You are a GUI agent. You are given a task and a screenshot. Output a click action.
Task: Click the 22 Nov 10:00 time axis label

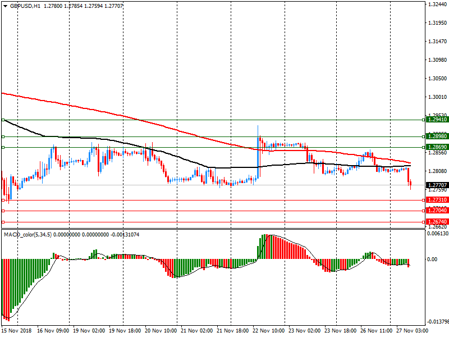point(268,331)
